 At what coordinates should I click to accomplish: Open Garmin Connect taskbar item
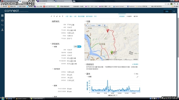coord(22,99)
